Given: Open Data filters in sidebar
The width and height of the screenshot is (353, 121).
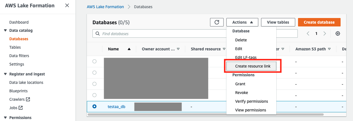Looking at the screenshot, I should [x=19, y=56].
